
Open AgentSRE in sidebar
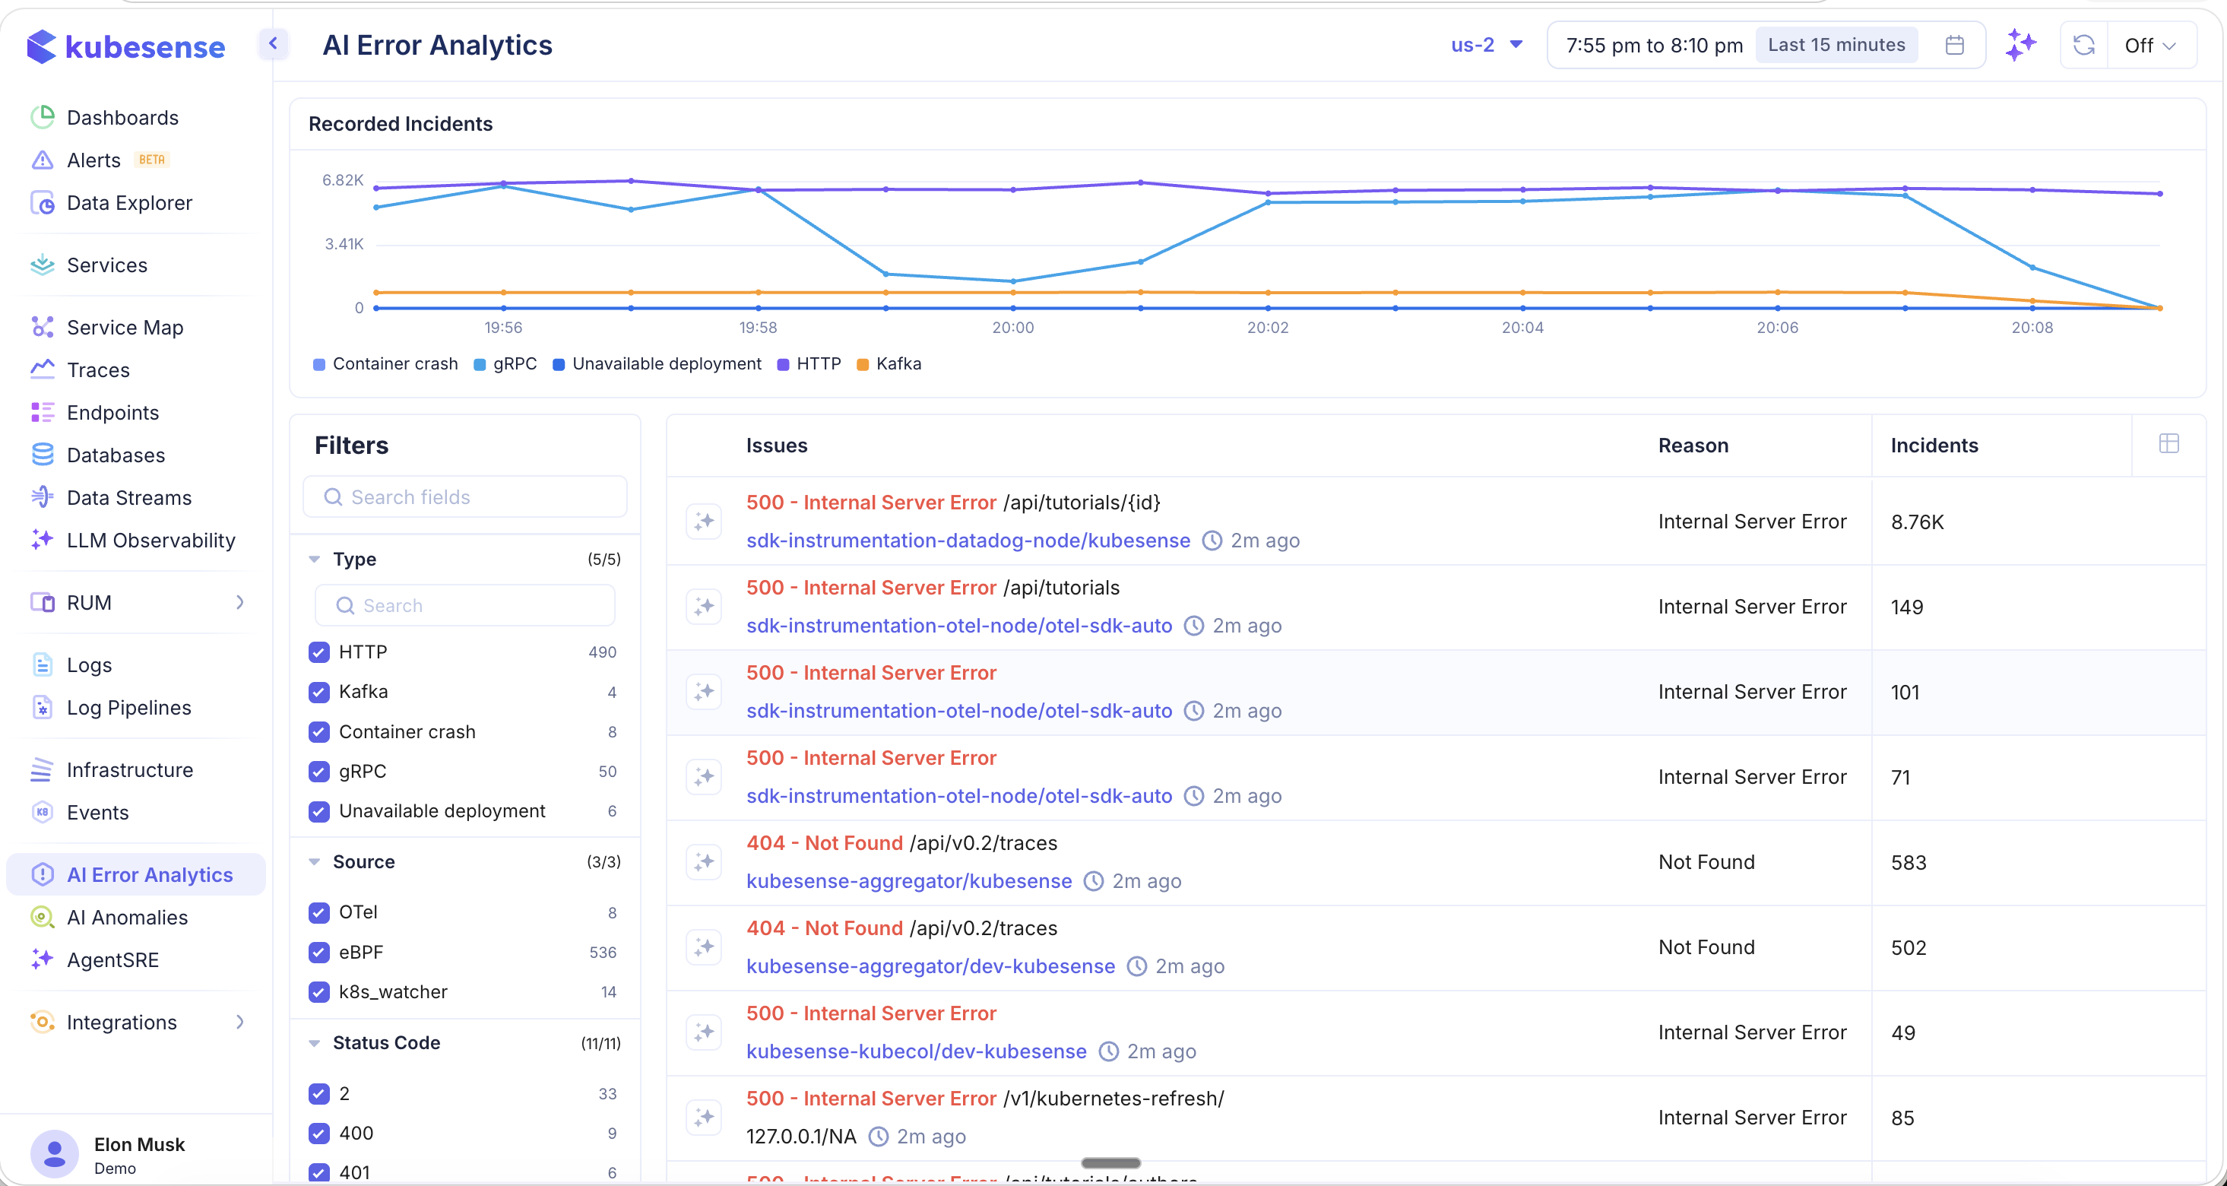click(x=112, y=959)
